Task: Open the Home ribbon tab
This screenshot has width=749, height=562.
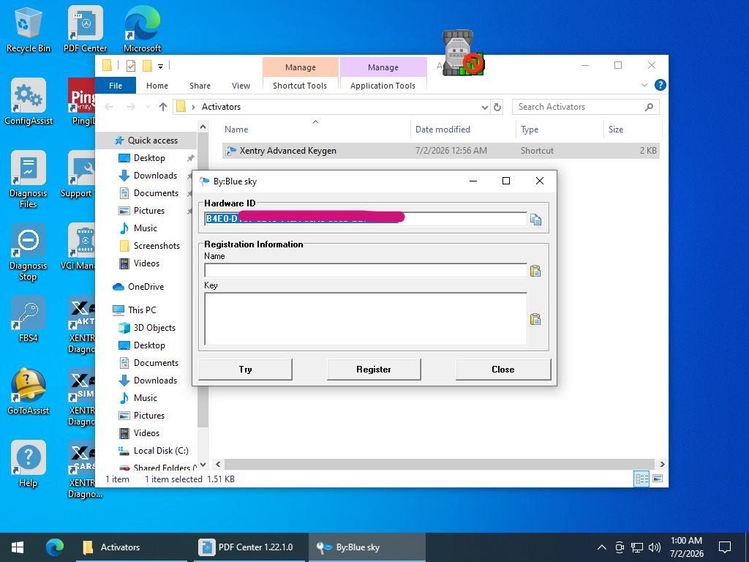Action: point(157,86)
